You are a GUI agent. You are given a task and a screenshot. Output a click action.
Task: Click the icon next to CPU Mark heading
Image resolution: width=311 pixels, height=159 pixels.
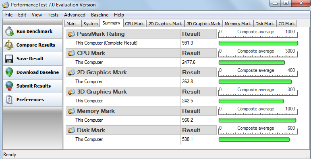[x=71, y=53]
